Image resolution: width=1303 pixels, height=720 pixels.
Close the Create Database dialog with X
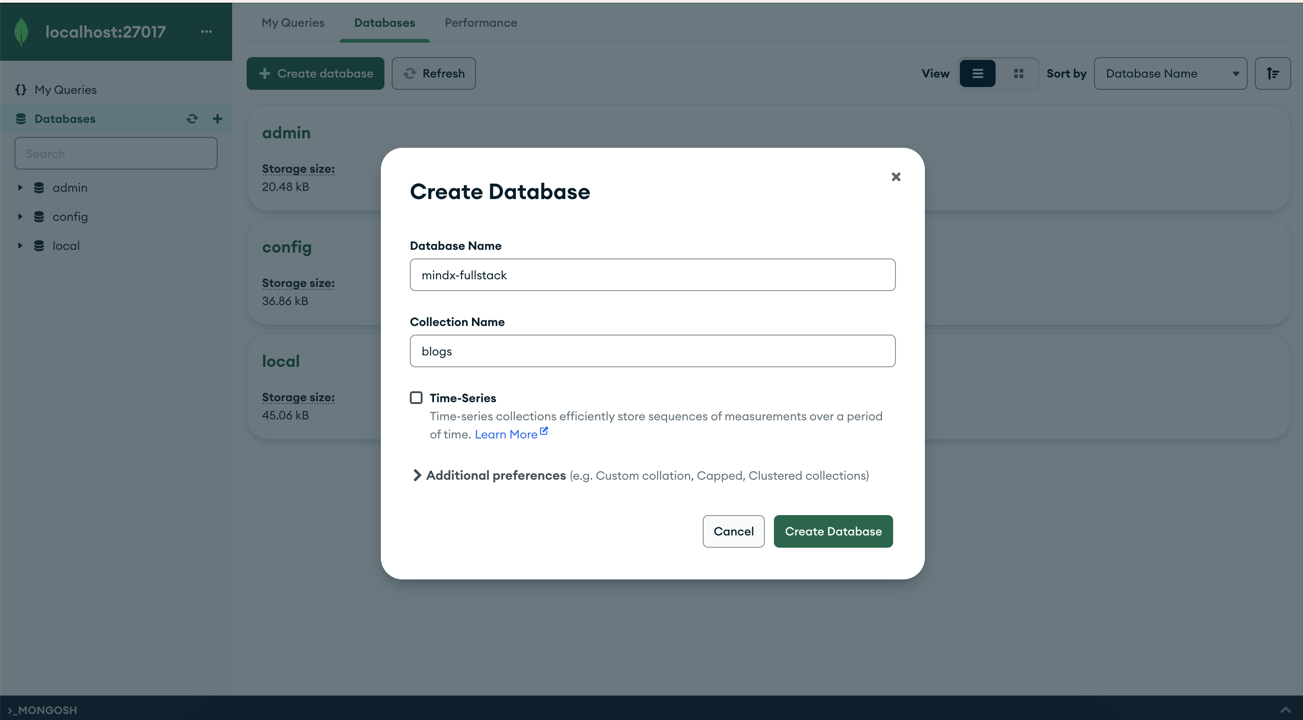point(896,176)
